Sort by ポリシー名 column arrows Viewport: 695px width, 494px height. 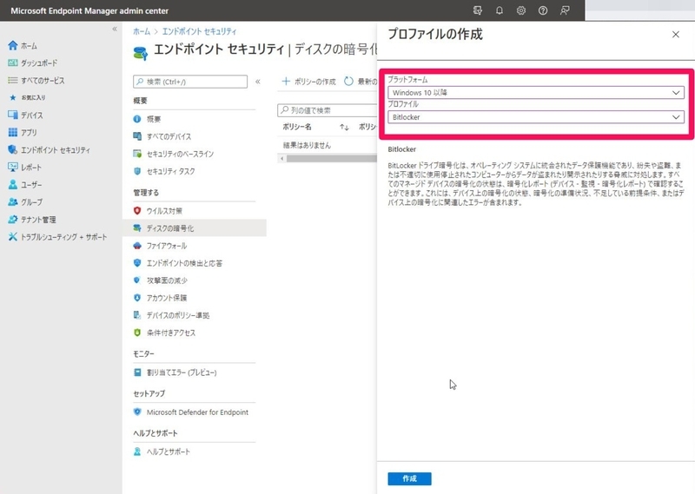344,127
